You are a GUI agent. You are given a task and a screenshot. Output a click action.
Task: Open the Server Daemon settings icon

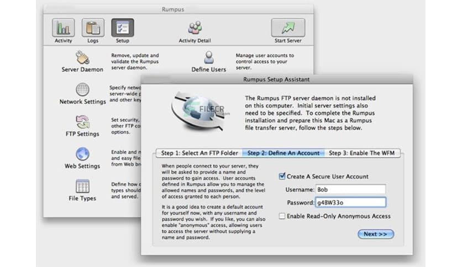click(82, 57)
